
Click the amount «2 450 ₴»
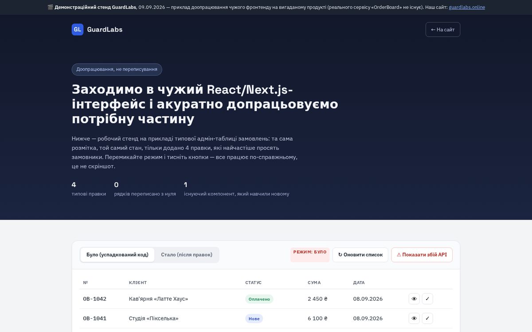click(318, 299)
